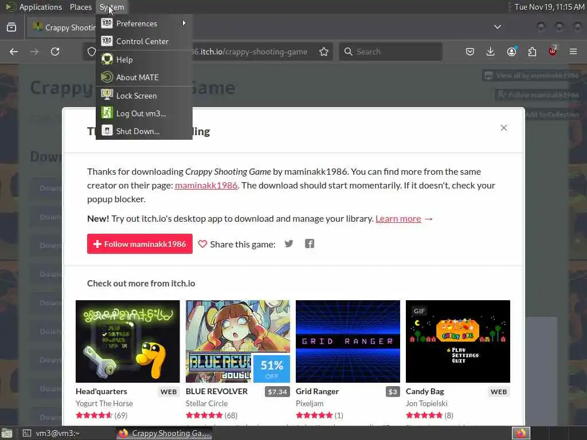
Task: Open the Applications menu
Action: [x=41, y=7]
